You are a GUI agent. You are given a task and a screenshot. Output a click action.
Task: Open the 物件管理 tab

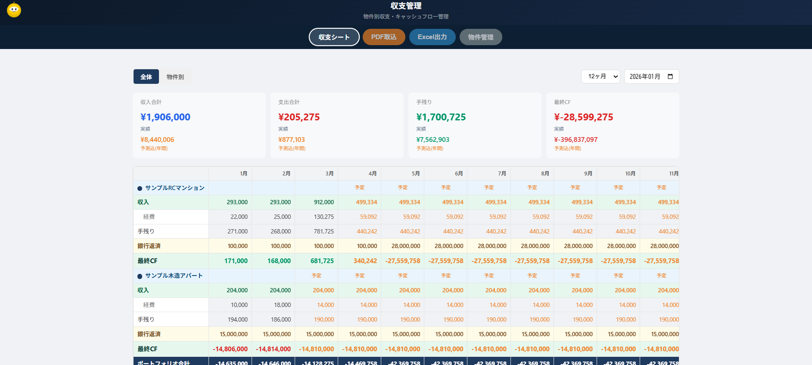pyautogui.click(x=481, y=37)
